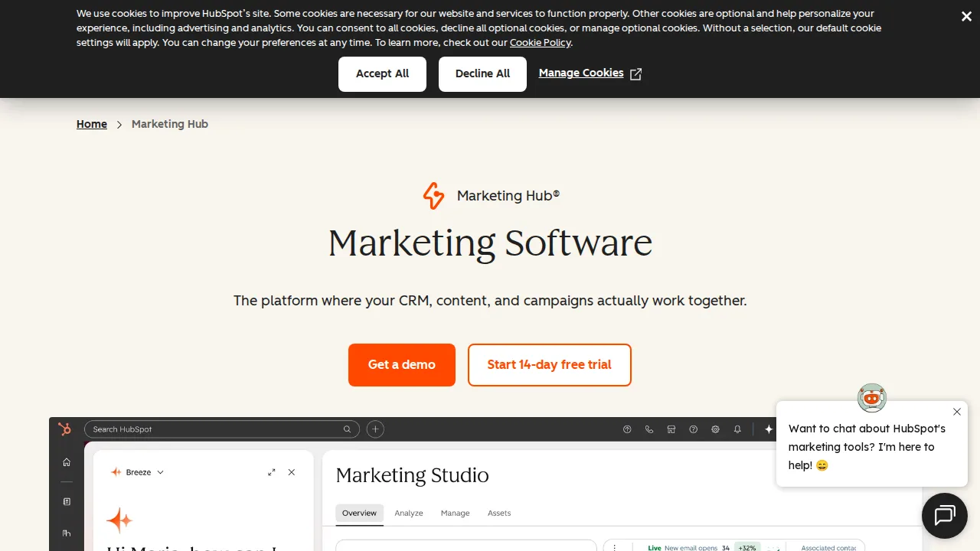The image size is (980, 551).
Task: Click the chatbot robot avatar
Action: tap(872, 398)
